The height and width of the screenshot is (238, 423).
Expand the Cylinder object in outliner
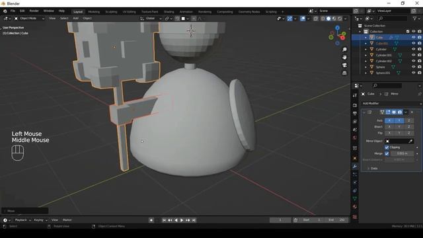point(365,49)
